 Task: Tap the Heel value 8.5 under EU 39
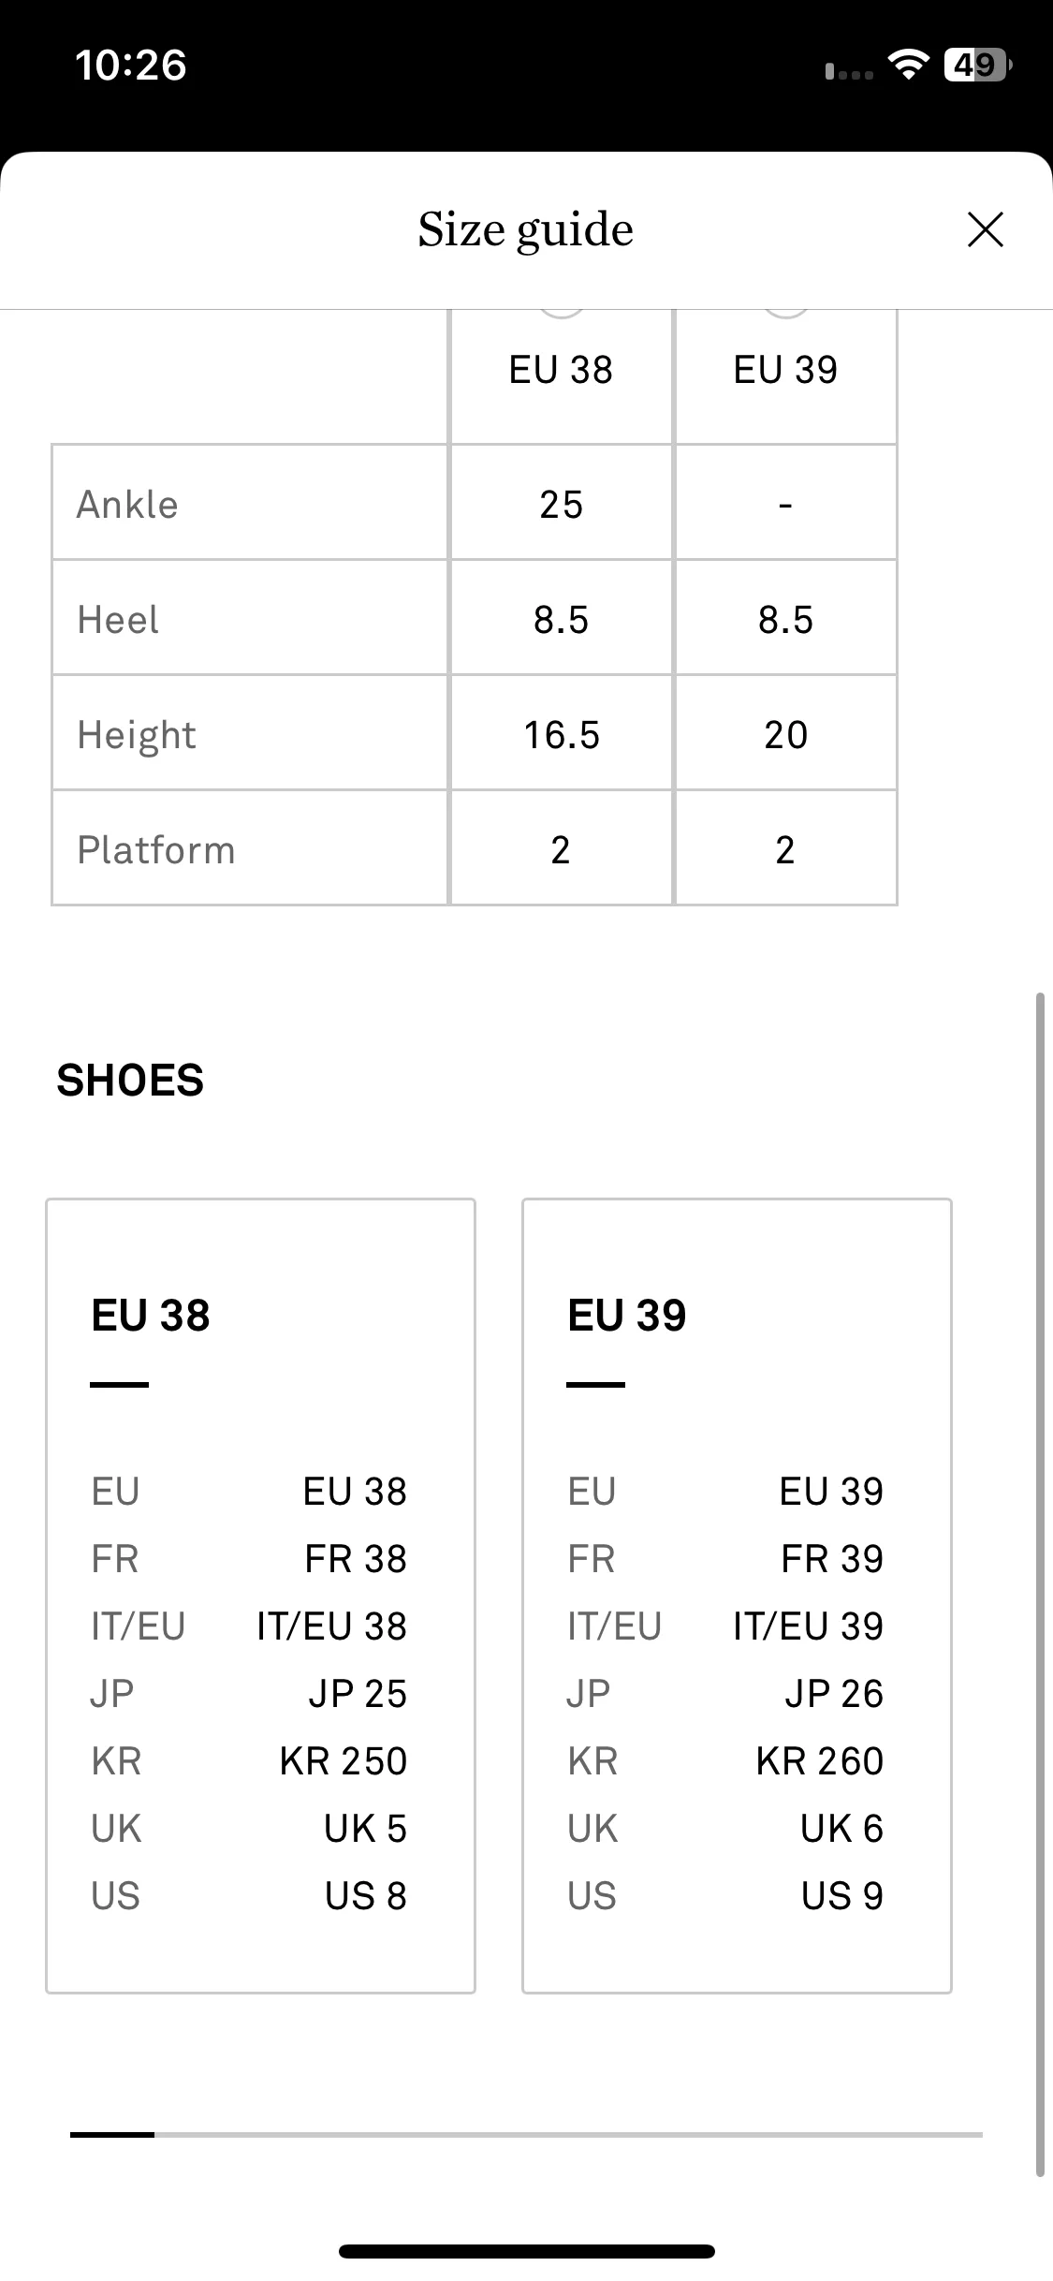pos(785,619)
